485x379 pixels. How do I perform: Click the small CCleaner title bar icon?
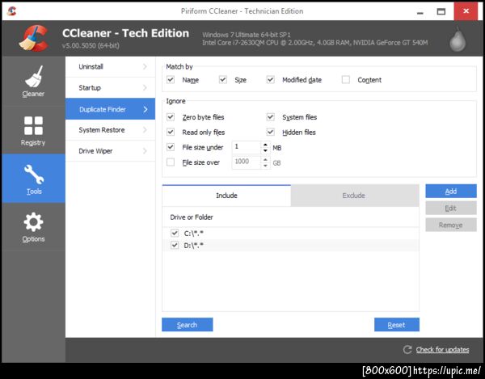tap(12, 11)
